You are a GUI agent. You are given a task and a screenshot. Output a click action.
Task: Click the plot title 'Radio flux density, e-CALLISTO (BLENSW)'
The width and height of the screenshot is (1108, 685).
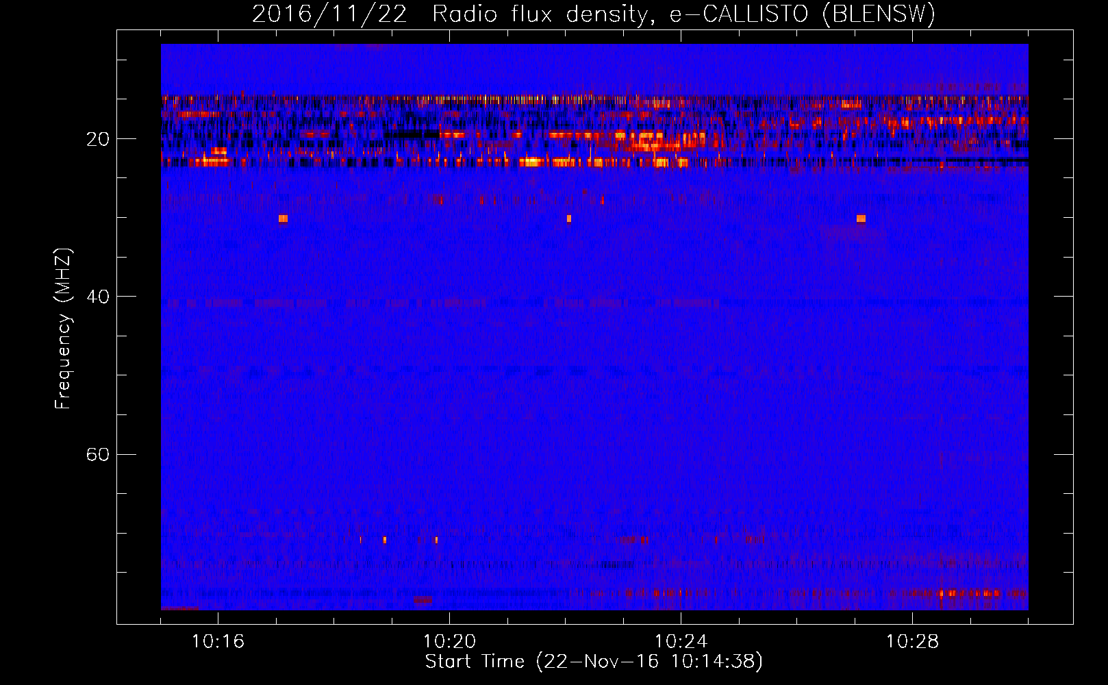683,14
